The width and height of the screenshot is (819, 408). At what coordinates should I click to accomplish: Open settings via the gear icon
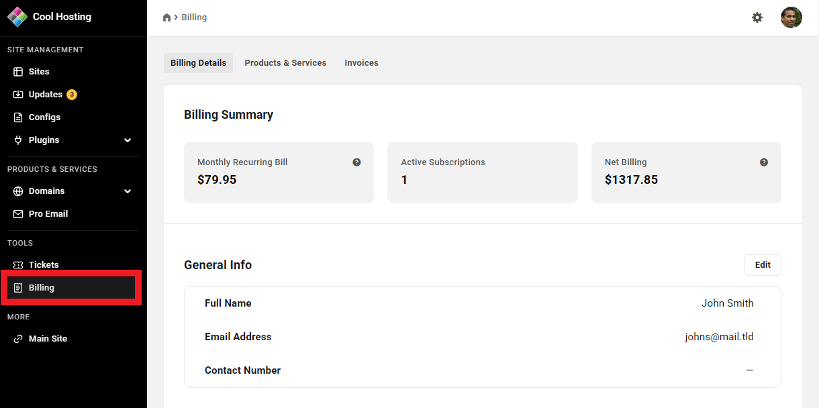point(757,17)
